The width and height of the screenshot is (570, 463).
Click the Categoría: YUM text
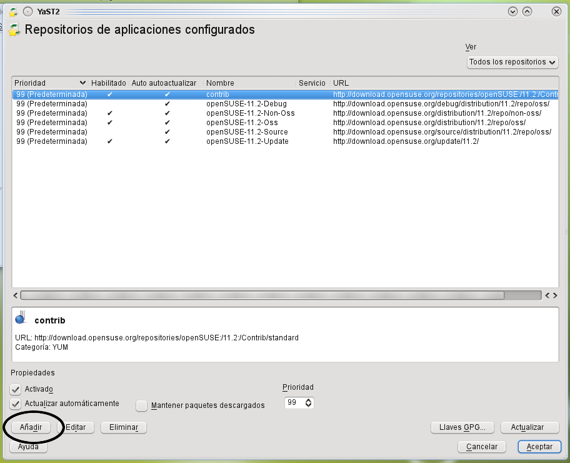coord(41,347)
